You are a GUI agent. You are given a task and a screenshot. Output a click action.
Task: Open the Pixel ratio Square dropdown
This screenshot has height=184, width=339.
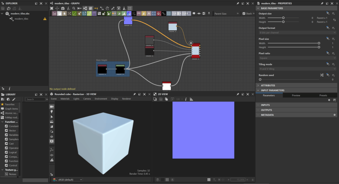coord(297,58)
